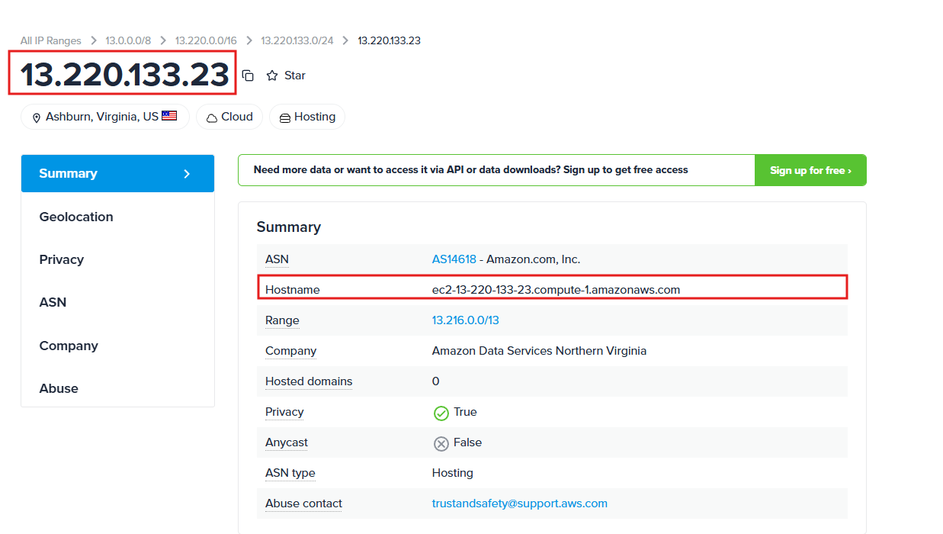
Task: Click the gray Anycast False X icon
Action: click(441, 443)
